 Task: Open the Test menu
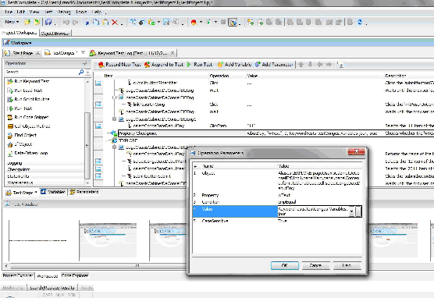pyautogui.click(x=48, y=12)
